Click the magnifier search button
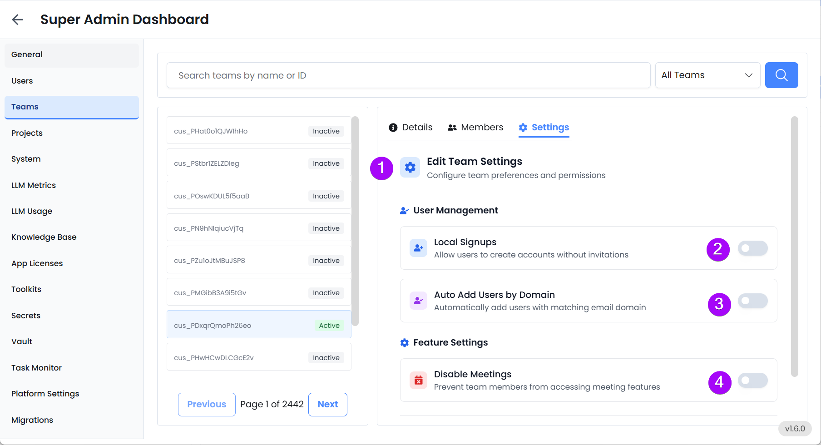The image size is (821, 445). (781, 75)
